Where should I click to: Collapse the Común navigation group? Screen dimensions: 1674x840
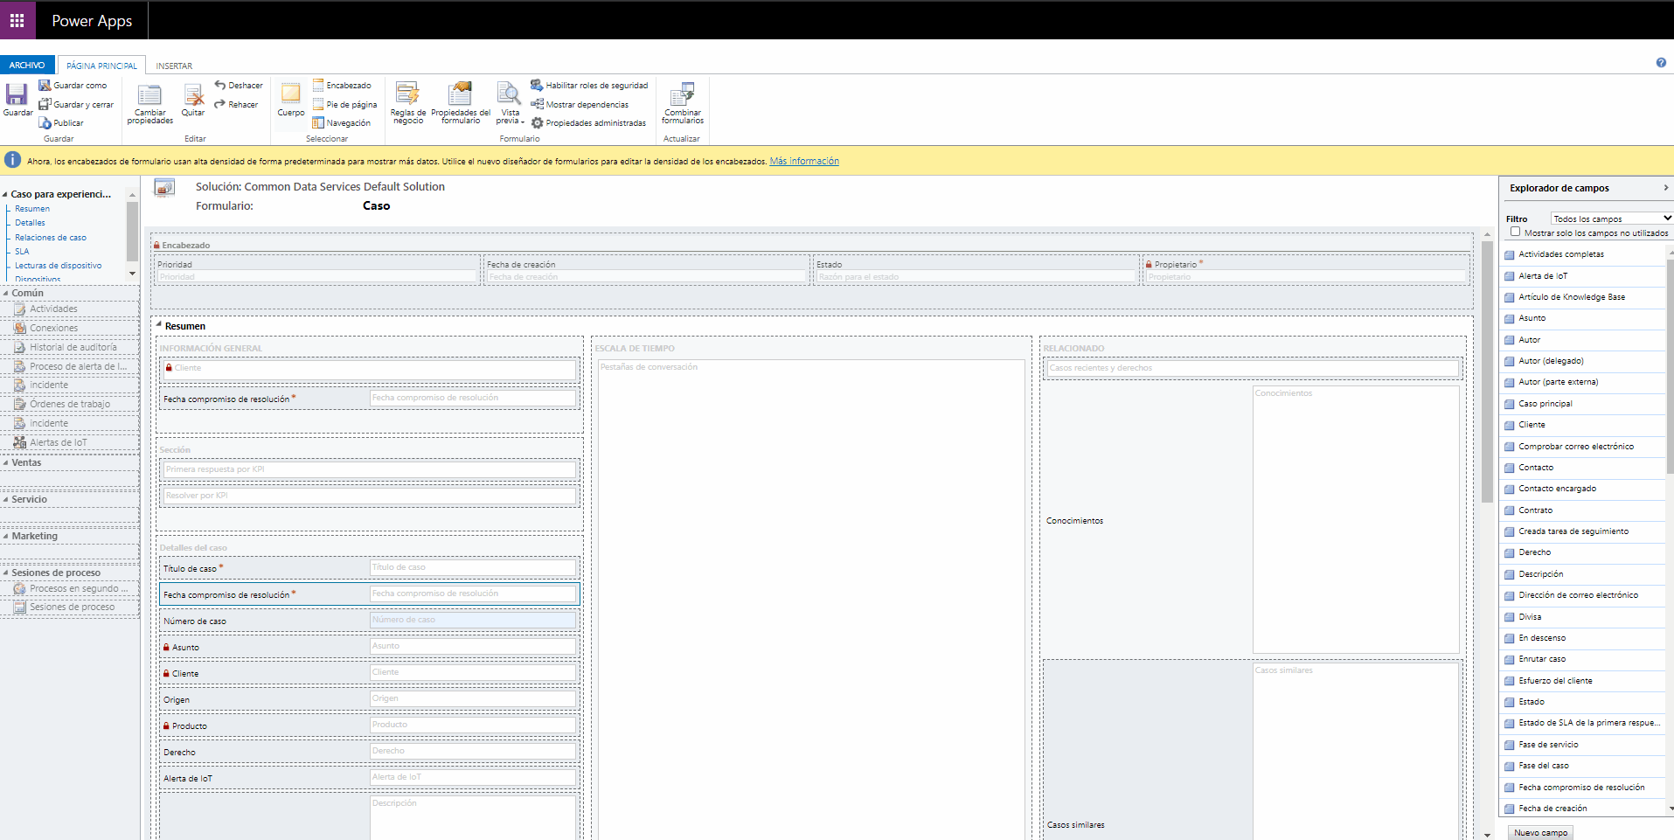(x=5, y=293)
